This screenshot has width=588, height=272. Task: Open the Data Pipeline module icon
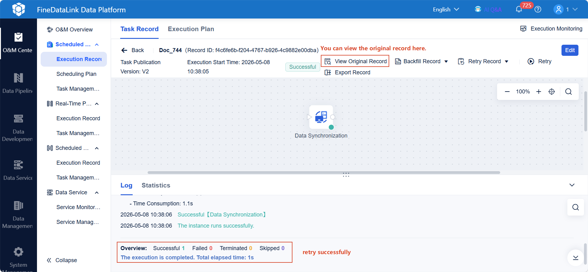(18, 78)
